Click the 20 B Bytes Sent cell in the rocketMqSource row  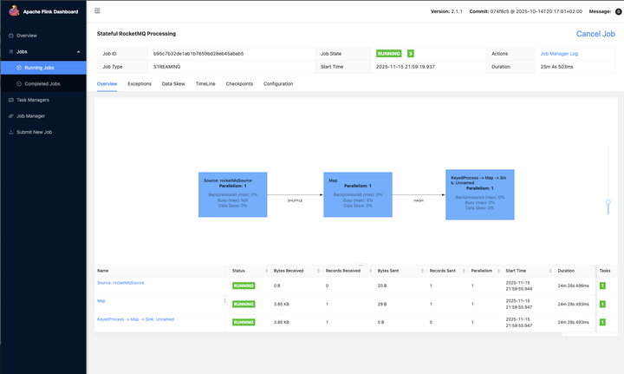point(382,285)
